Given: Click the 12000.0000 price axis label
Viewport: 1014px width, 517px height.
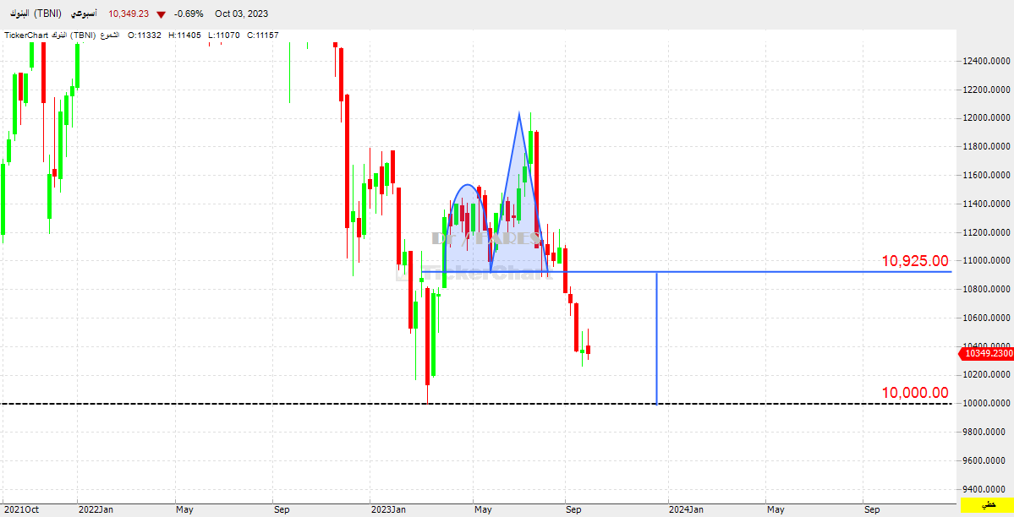Looking at the screenshot, I should tap(985, 118).
